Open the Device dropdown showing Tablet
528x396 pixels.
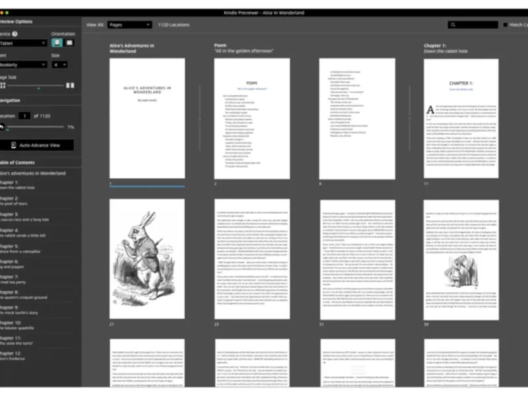23,43
